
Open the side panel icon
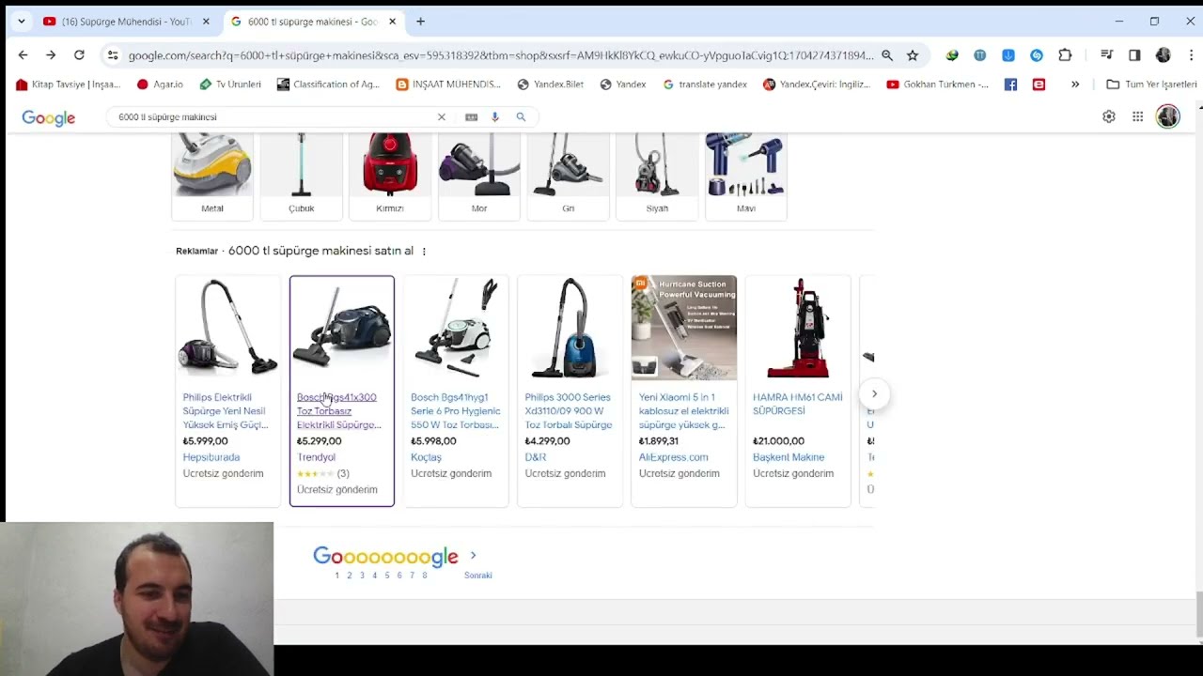click(1134, 55)
